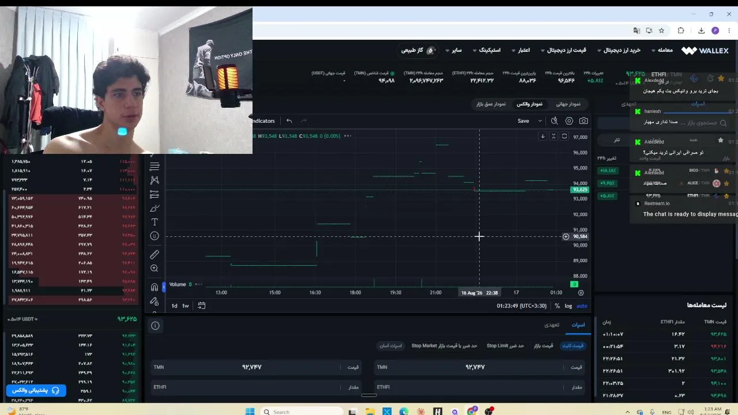Expand the معامله menu in navbar
The width and height of the screenshot is (738, 415).
pos(662,50)
